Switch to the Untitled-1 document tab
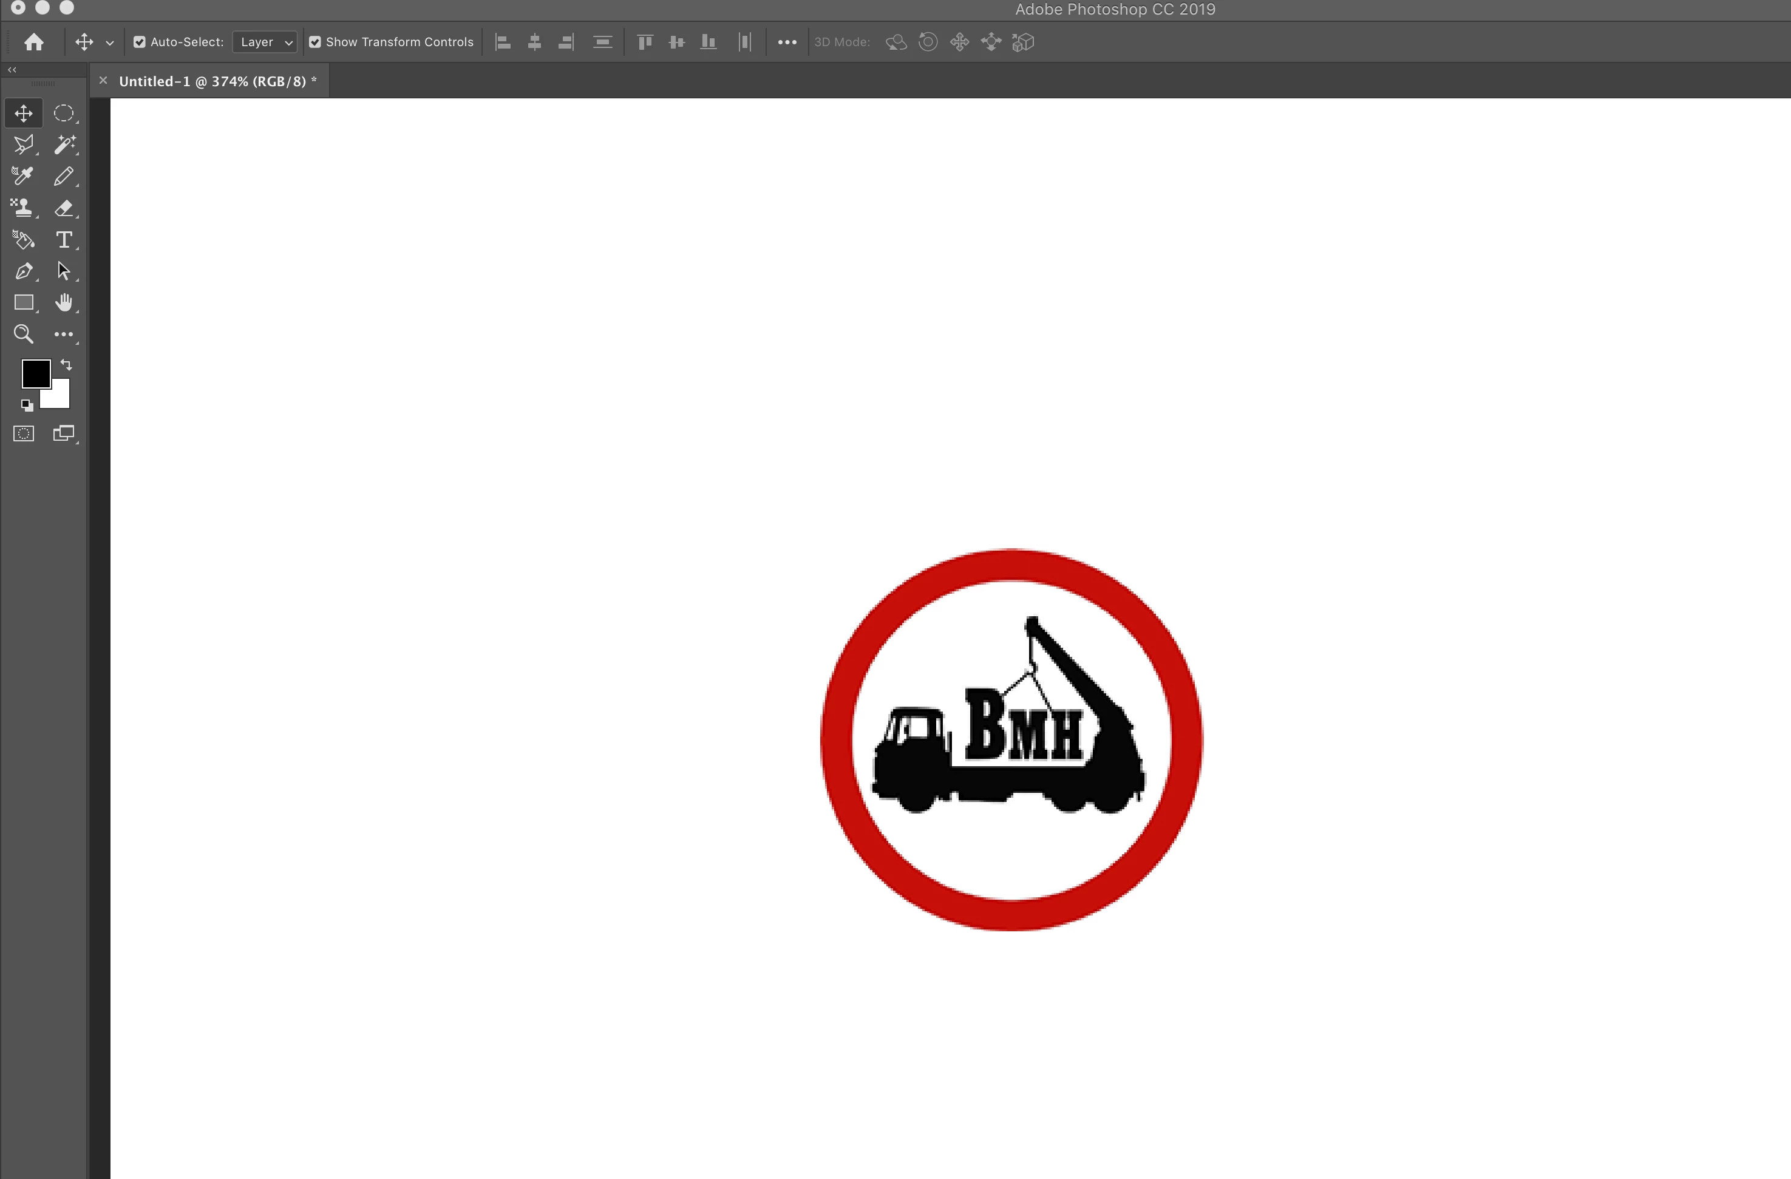The height and width of the screenshot is (1179, 1791). (x=217, y=81)
